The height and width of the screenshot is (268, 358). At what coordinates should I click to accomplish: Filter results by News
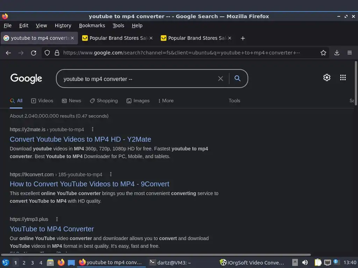click(71, 101)
